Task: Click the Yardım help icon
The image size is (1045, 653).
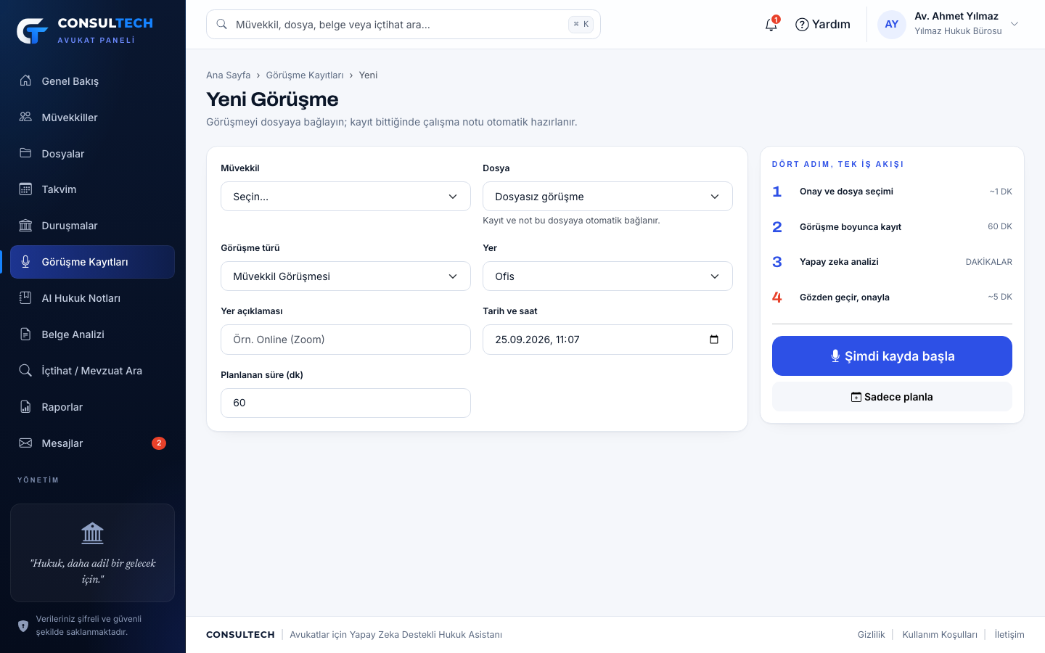Action: point(802,25)
